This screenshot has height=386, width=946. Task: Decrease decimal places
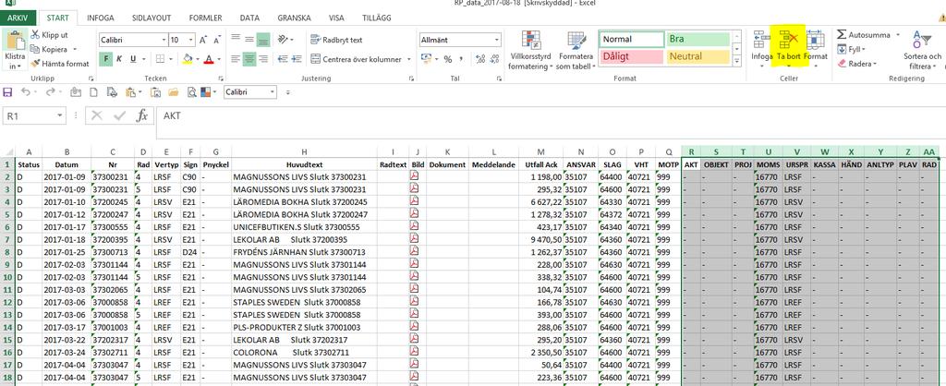495,59
